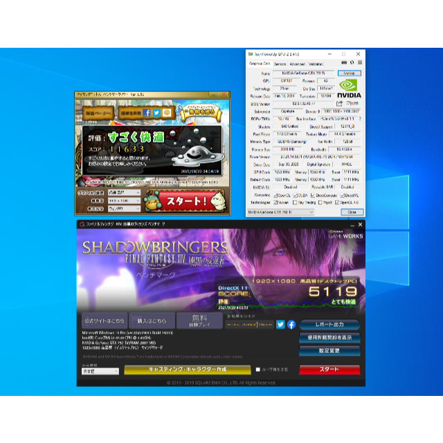Click the BIOS export share icon in GPU-Z
This screenshot has width=443, height=443.
pyautogui.click(x=339, y=103)
